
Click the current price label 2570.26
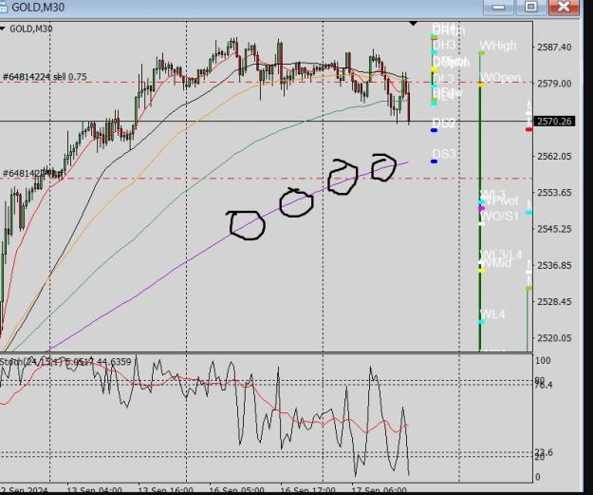(554, 122)
